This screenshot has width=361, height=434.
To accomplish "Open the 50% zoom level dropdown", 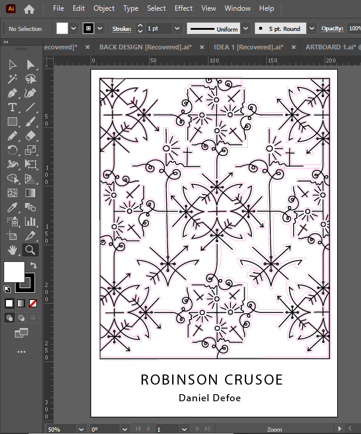I will point(80,429).
